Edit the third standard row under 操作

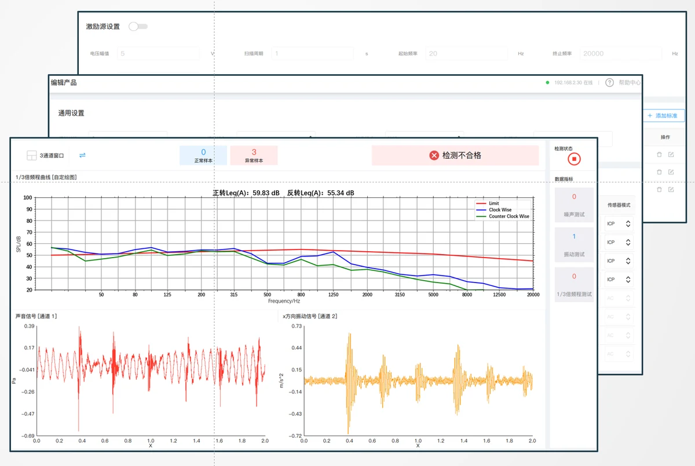[671, 189]
